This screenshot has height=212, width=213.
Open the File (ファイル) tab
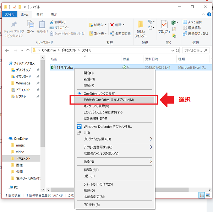pyautogui.click(x=10, y=14)
